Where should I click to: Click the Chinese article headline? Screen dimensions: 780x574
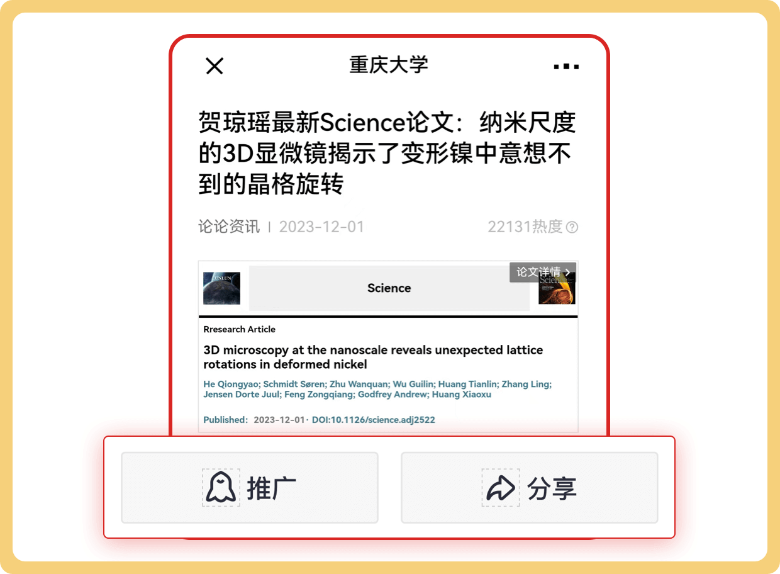click(x=387, y=154)
